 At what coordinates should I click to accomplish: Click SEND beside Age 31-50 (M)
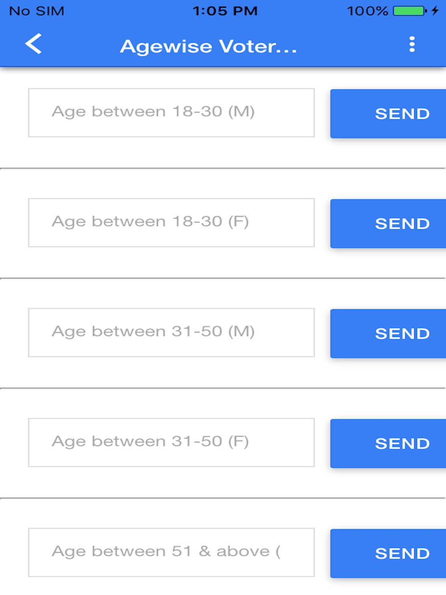[388, 333]
